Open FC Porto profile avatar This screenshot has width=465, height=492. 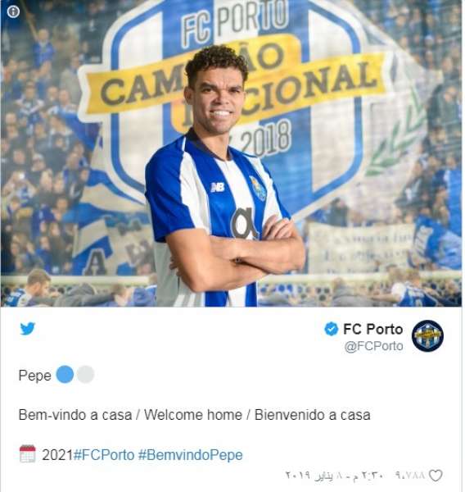click(x=427, y=335)
